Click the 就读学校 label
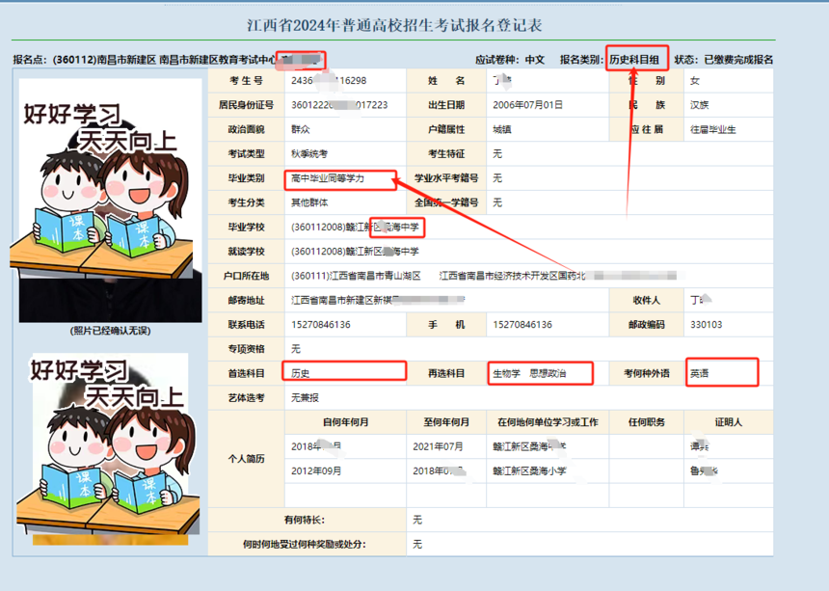Screen dimensions: 829x591 247,251
